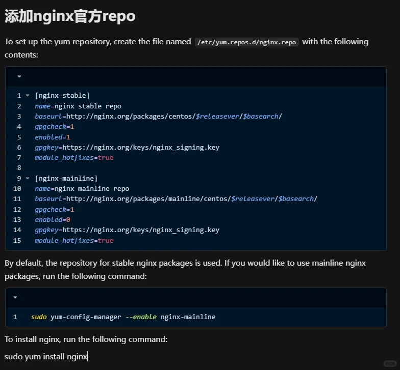Click the gpgkey URL on line 14
This screenshot has width=400, height=370.
(x=140, y=230)
